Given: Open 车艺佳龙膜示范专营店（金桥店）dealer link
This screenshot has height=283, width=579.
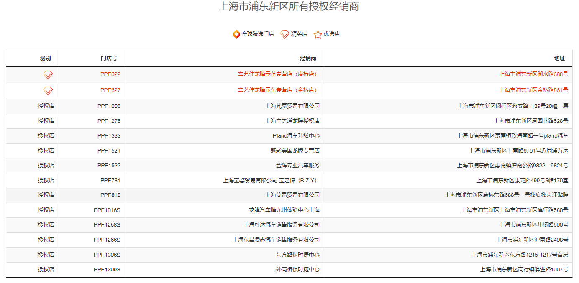Looking at the screenshot, I should click(x=278, y=90).
